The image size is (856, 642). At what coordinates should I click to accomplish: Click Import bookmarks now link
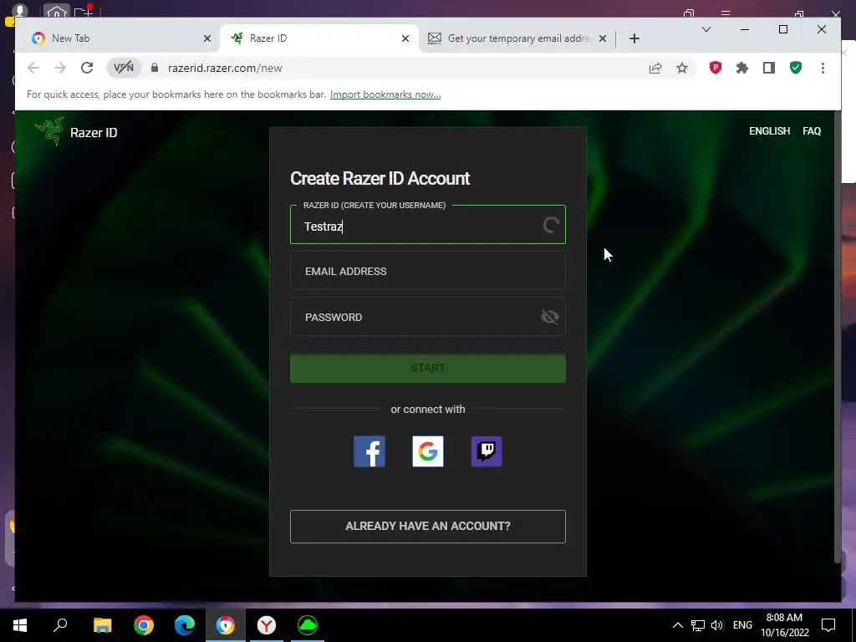click(x=385, y=94)
